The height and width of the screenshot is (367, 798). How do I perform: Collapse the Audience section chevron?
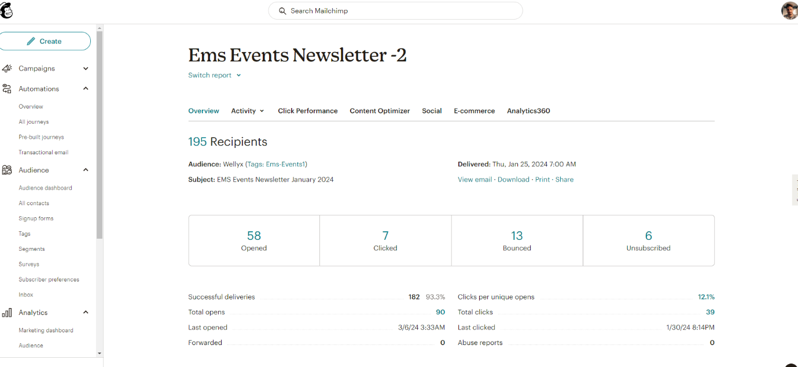(86, 170)
